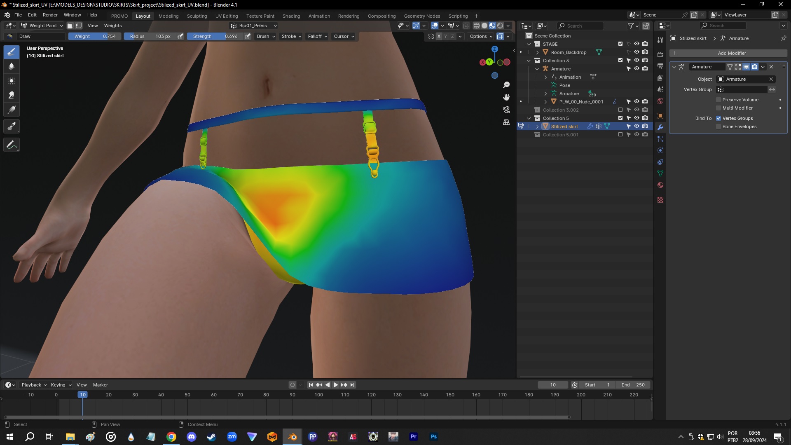Click the Add Modifier button
The height and width of the screenshot is (445, 791).
(731, 53)
